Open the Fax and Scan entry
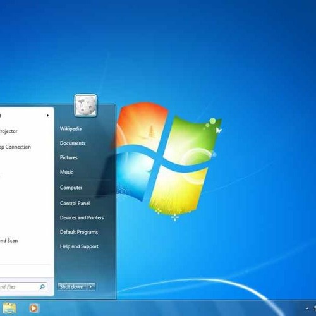Image resolution: width=316 pixels, height=316 pixels. click(x=9, y=241)
